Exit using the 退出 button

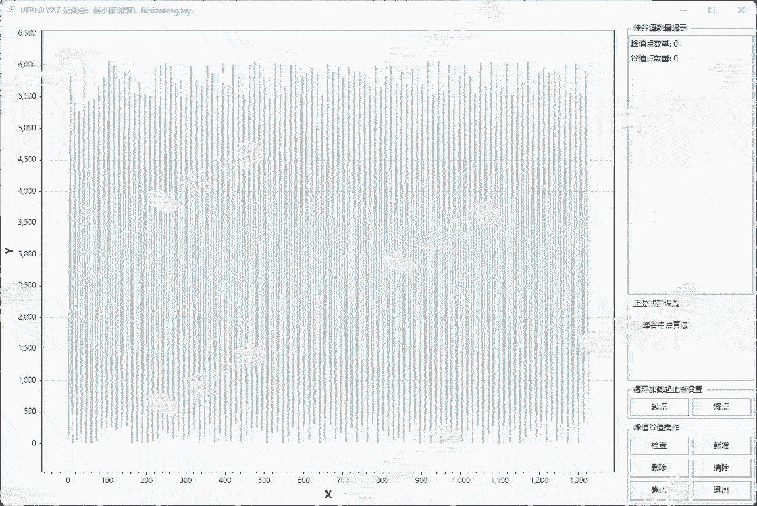pyautogui.click(x=722, y=490)
